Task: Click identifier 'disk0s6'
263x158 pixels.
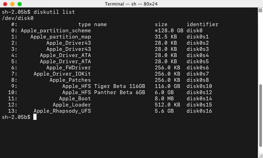Action: click(198, 68)
